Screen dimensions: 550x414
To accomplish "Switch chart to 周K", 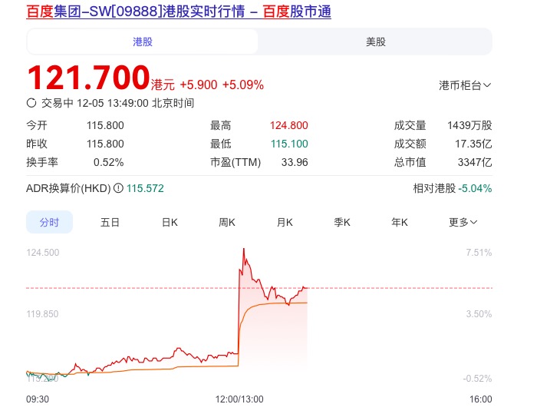I will click(x=227, y=222).
